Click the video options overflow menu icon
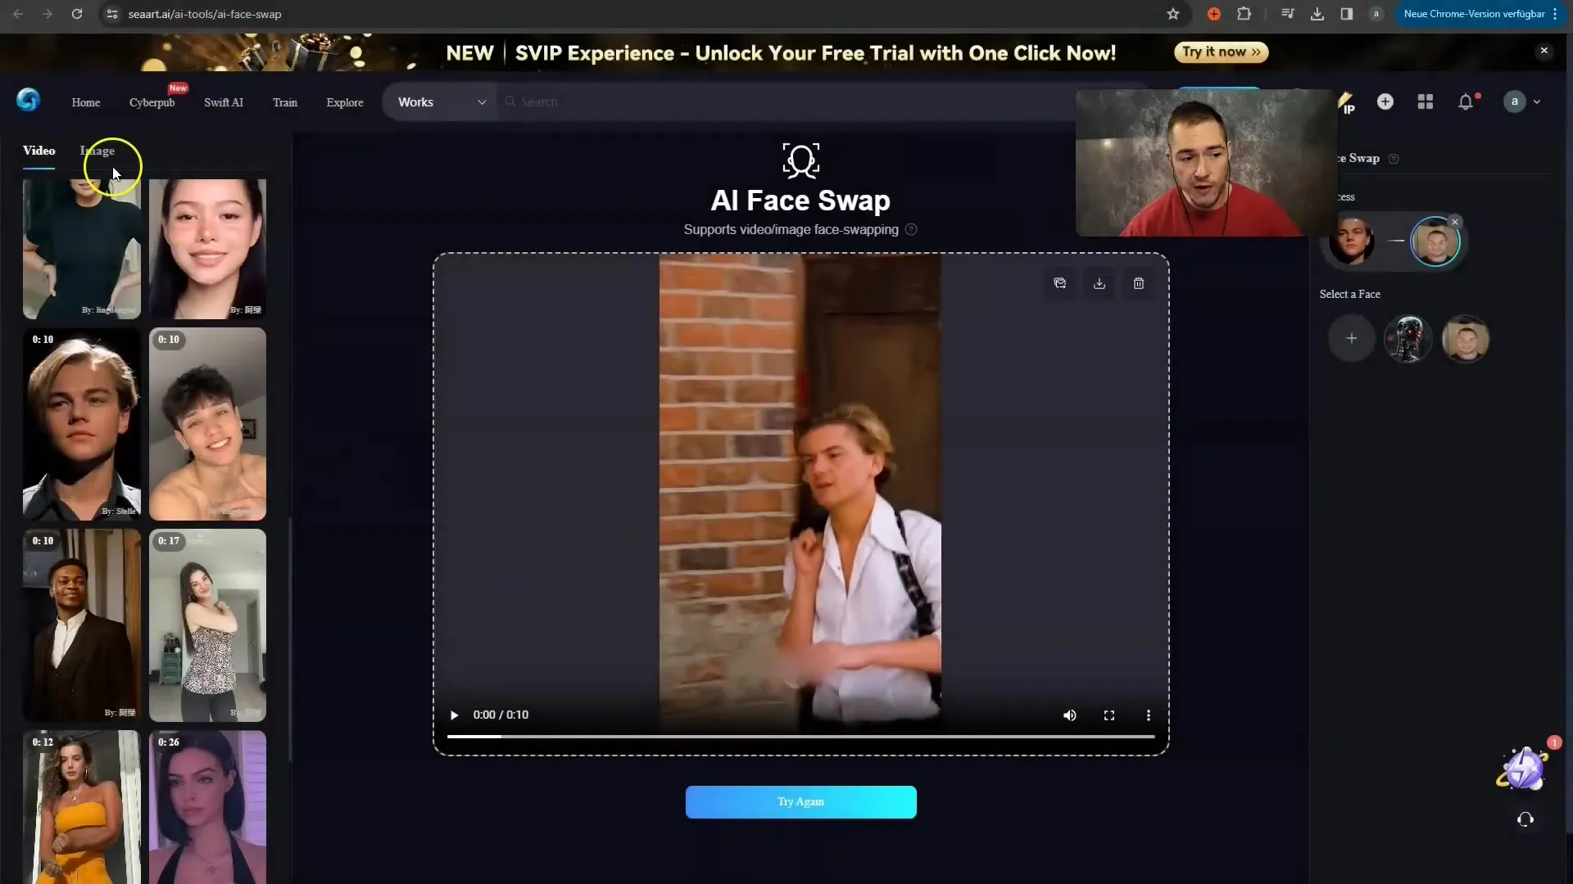 click(x=1149, y=715)
